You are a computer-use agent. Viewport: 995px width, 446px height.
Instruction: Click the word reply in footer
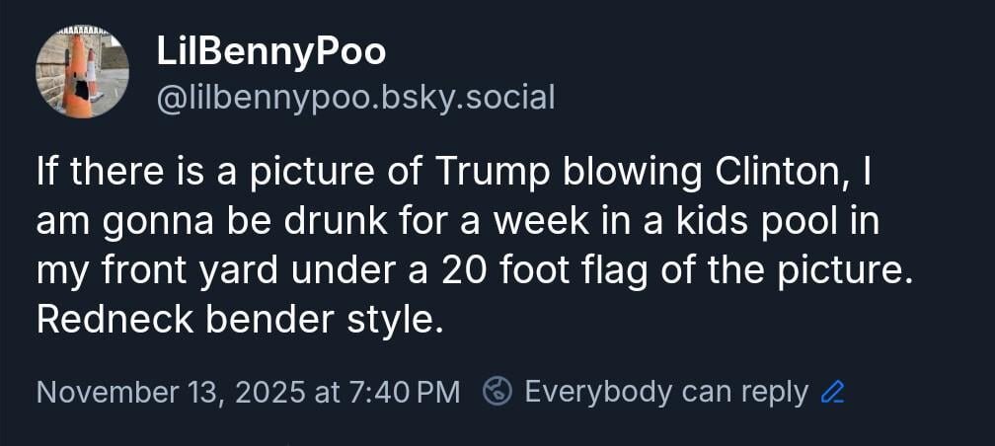coord(773,393)
